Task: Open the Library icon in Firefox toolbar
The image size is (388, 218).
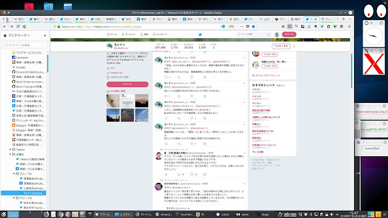Action: pyautogui.click(x=283, y=27)
